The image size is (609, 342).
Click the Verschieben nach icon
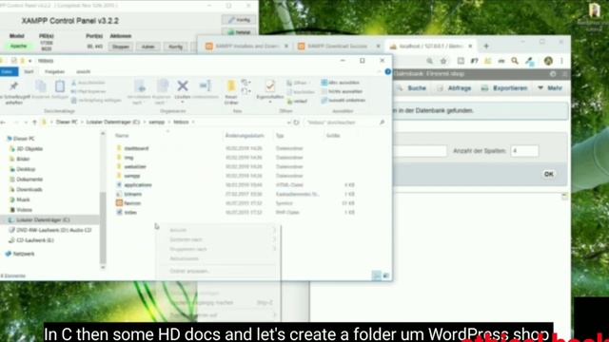(140, 85)
